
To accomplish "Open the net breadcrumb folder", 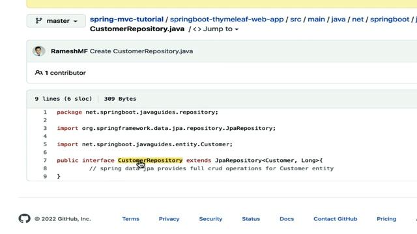I will 358,19.
